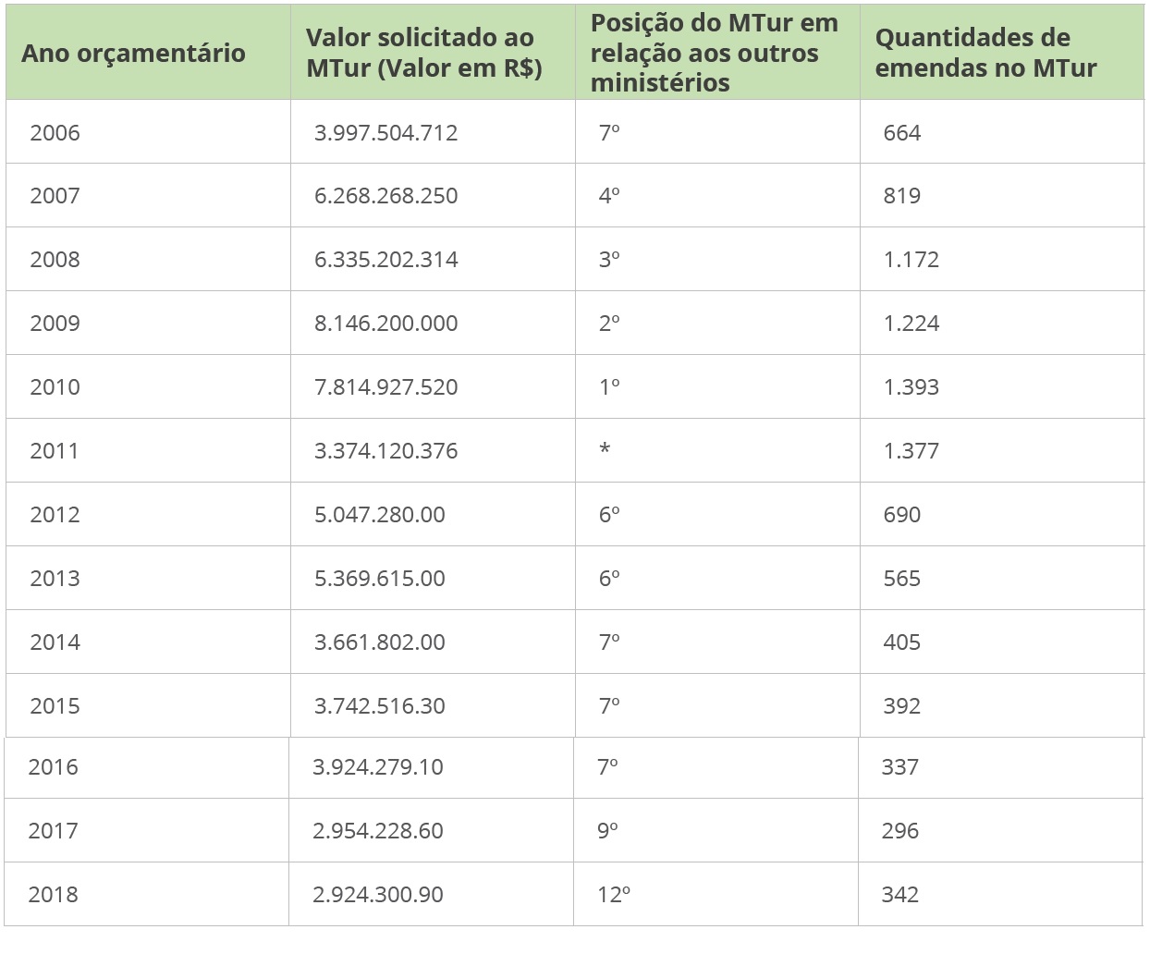Click the asterisk in the 2011 row
This screenshot has height=954, width=1150.
[x=605, y=450]
